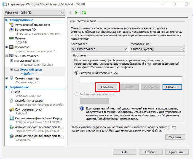
Task: Click the blue information icon near the physical disk note
Action: [x=82, y=108]
